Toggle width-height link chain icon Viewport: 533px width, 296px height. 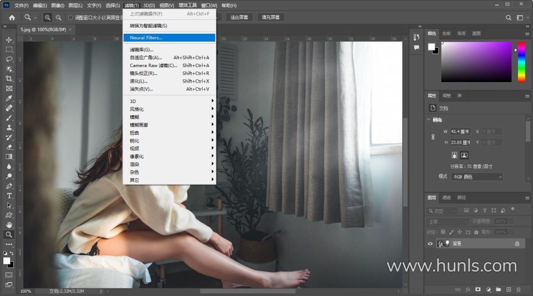[x=433, y=137]
